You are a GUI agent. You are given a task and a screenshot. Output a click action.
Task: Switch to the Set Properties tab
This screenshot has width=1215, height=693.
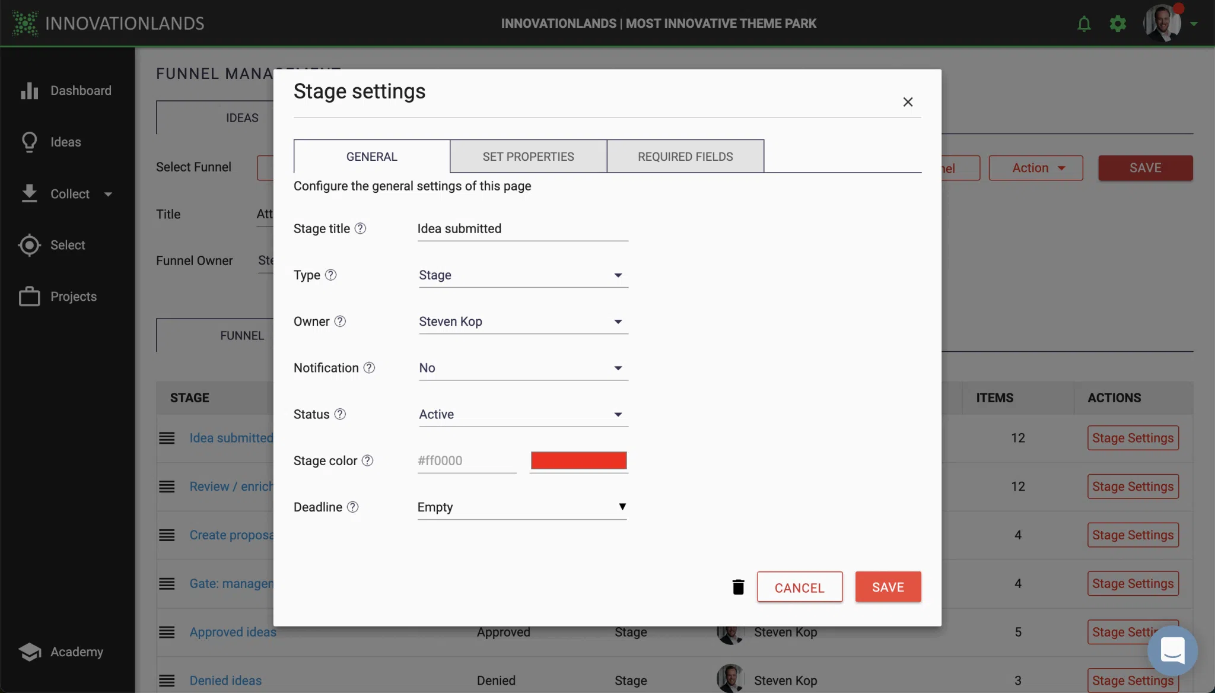528,157
